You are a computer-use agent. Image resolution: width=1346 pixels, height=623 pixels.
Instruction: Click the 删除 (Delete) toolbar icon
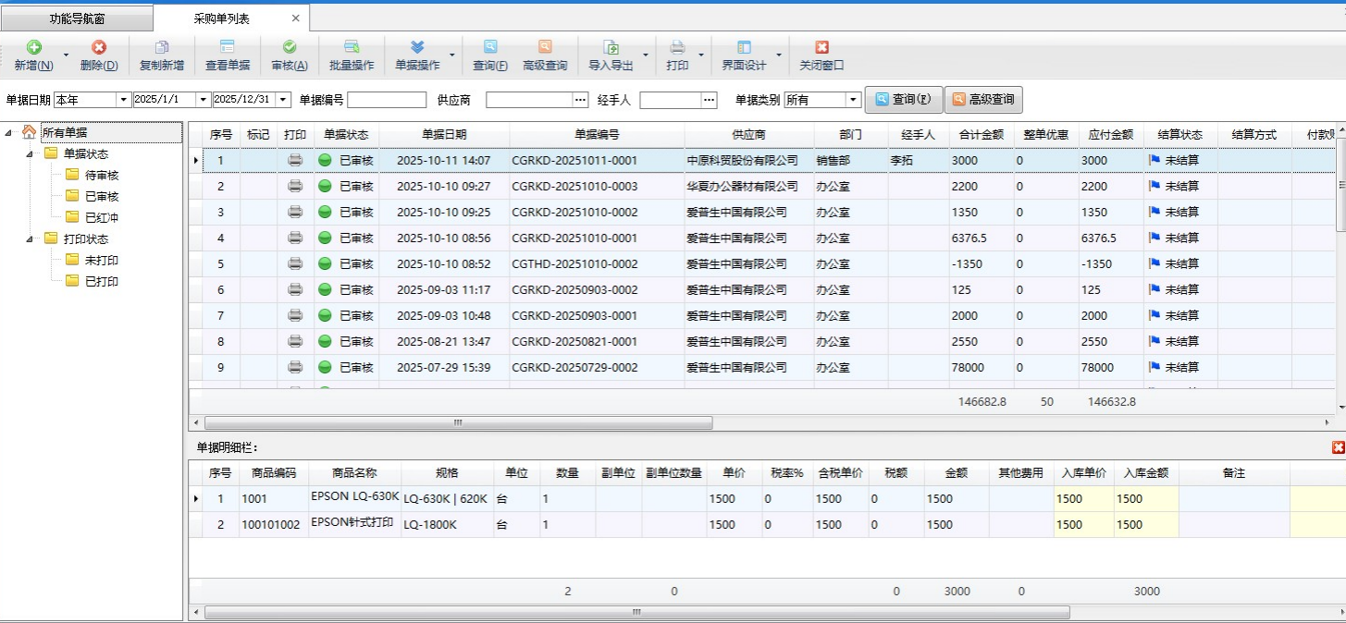(x=98, y=48)
